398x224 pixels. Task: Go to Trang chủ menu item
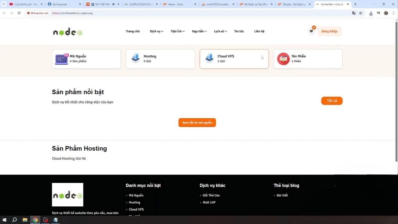(x=133, y=31)
